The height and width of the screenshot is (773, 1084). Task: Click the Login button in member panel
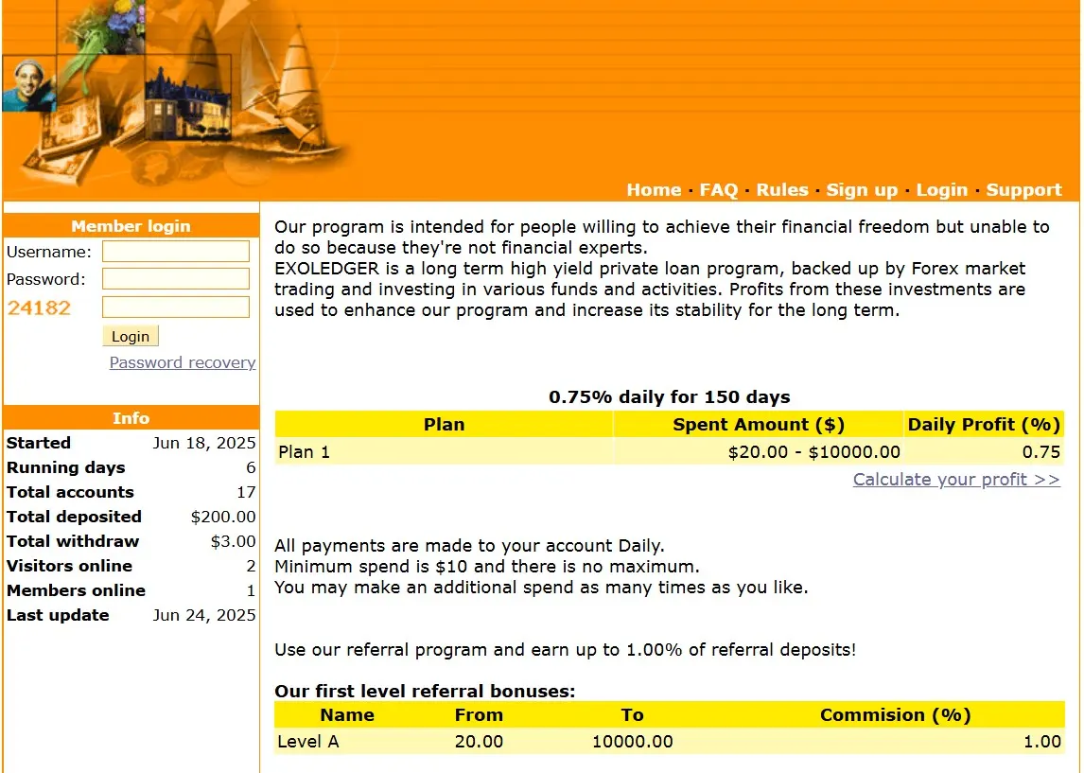click(130, 336)
